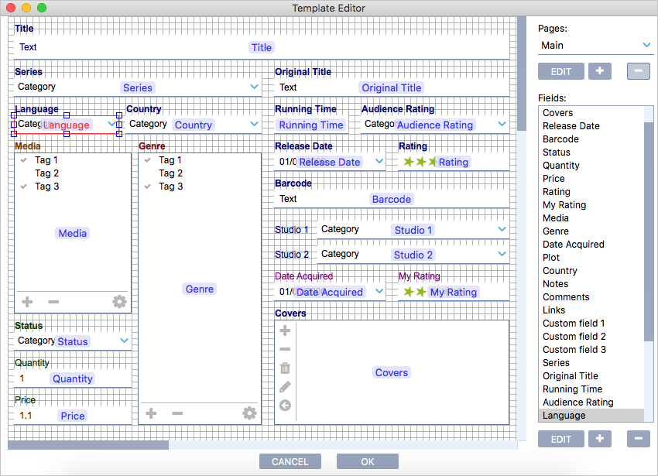Click the Rating stars control
The width and height of the screenshot is (658, 476).
click(x=453, y=162)
